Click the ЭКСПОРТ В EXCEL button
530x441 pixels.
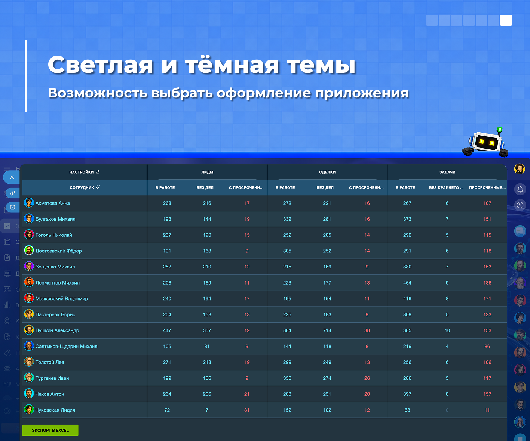click(50, 430)
